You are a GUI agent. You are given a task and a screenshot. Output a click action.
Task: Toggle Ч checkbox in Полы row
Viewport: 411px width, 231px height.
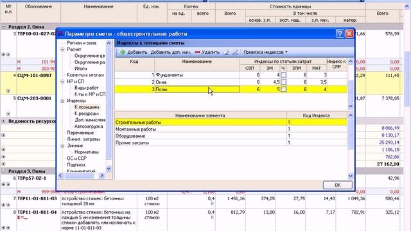(283, 89)
